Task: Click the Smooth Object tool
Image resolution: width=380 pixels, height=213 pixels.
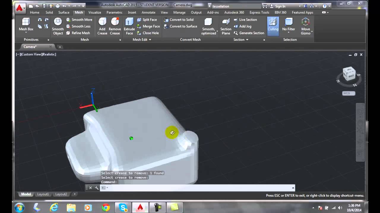Action: pyautogui.click(x=58, y=26)
